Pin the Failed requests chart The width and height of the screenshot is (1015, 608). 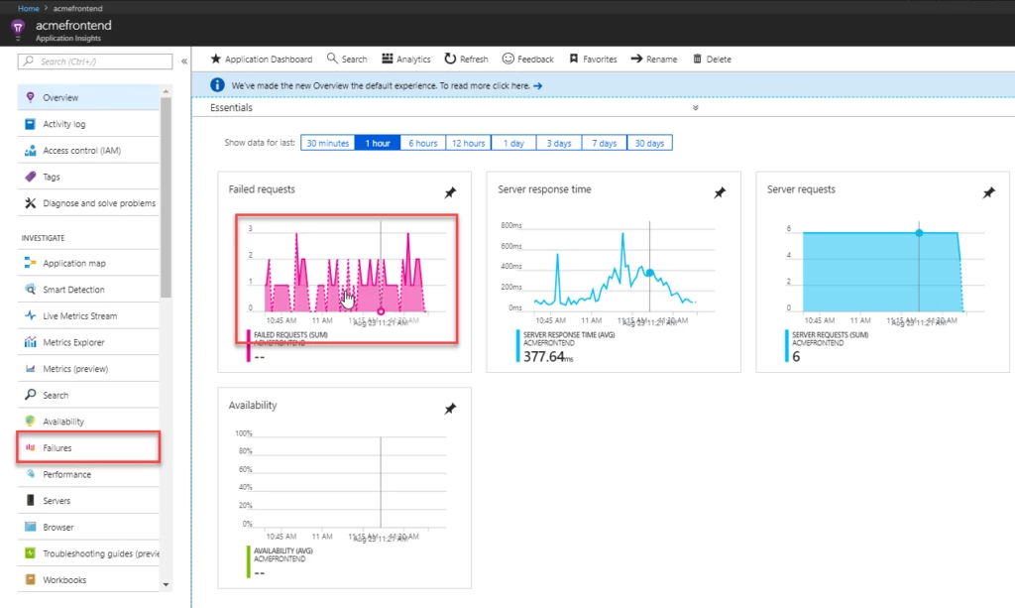451,192
